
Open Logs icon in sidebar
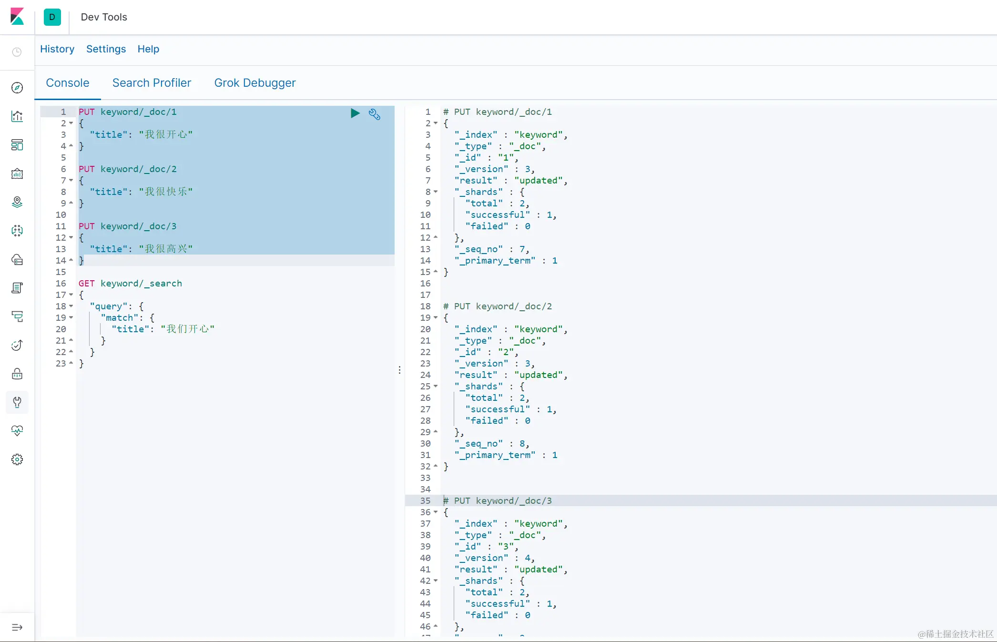(x=17, y=288)
